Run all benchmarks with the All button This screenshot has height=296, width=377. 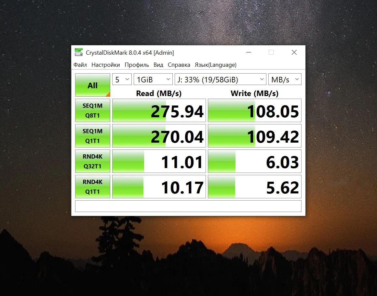pos(93,85)
